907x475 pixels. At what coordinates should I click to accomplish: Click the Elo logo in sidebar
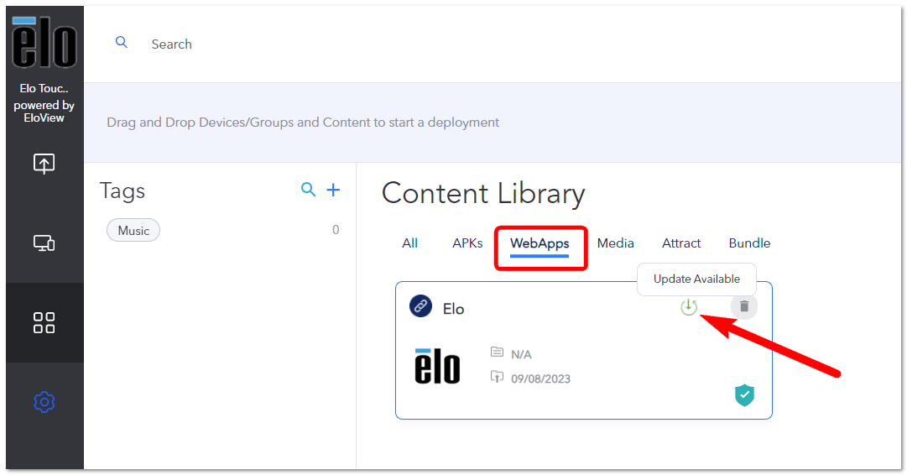[x=44, y=42]
